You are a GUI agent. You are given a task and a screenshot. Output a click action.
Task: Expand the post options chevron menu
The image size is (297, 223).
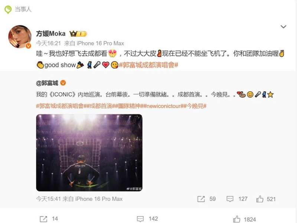(283, 27)
